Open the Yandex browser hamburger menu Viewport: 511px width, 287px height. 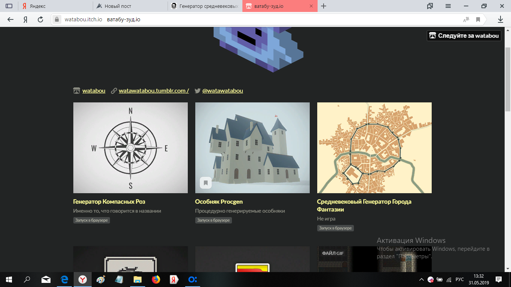point(448,6)
